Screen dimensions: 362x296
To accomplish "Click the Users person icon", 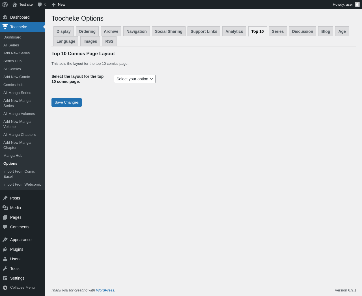I will pos(5,259).
